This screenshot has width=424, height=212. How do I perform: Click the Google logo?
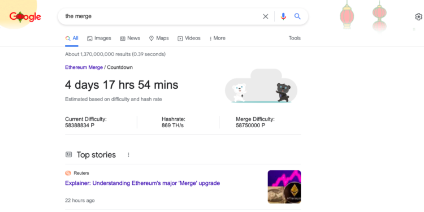tap(25, 17)
